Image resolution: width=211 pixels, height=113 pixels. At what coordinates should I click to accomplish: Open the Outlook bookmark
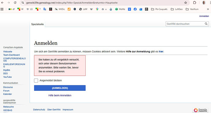[x=141, y=9]
